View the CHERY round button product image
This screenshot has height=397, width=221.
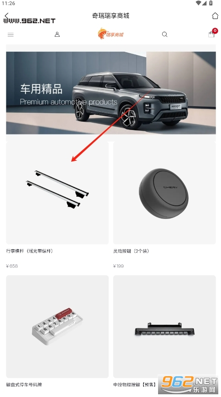click(164, 193)
